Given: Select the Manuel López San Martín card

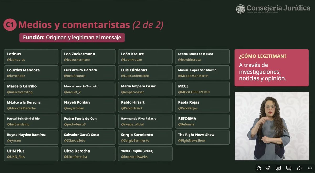Looking at the screenshot, I should 202,73.
